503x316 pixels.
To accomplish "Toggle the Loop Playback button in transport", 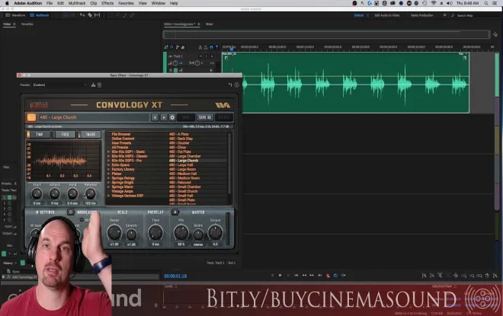I will (335, 276).
